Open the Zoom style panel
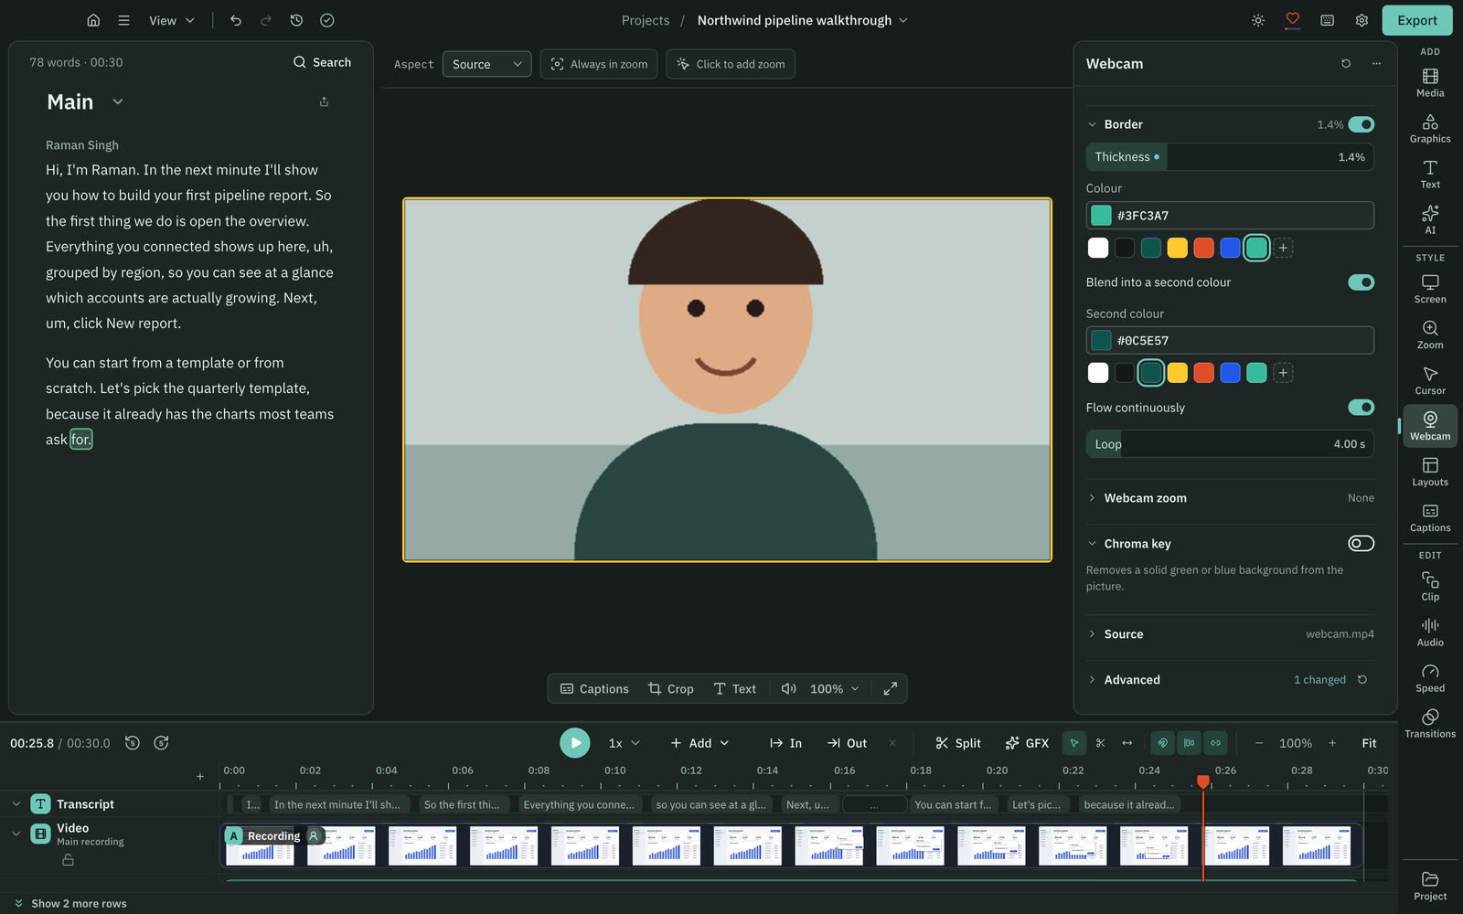Viewport: 1463px width, 914px height. point(1430,335)
